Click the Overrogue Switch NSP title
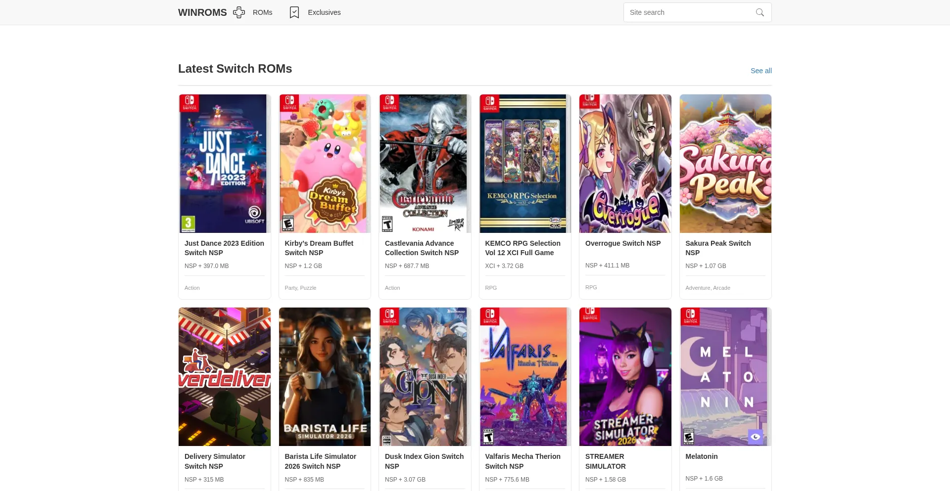This screenshot has width=950, height=491. point(623,243)
